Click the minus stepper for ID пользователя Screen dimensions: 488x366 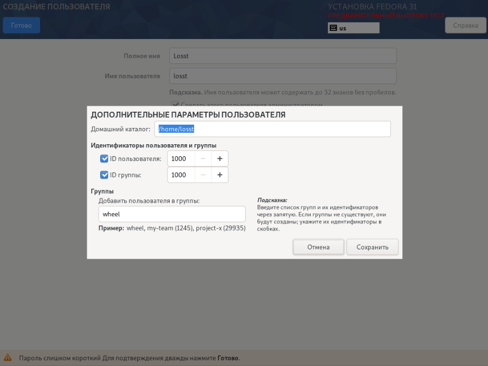[x=202, y=159]
